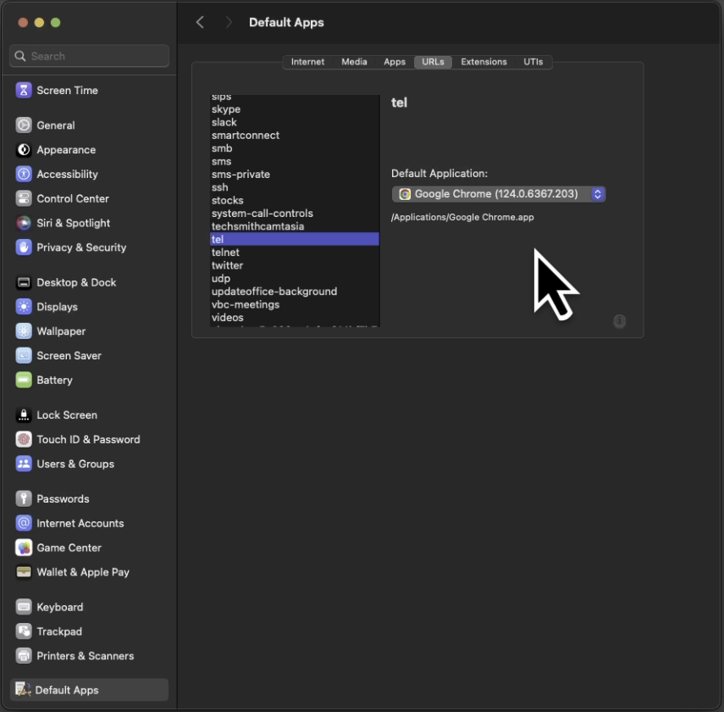This screenshot has height=712, width=724.
Task: Open the Wallpaper icon
Action: tap(24, 331)
